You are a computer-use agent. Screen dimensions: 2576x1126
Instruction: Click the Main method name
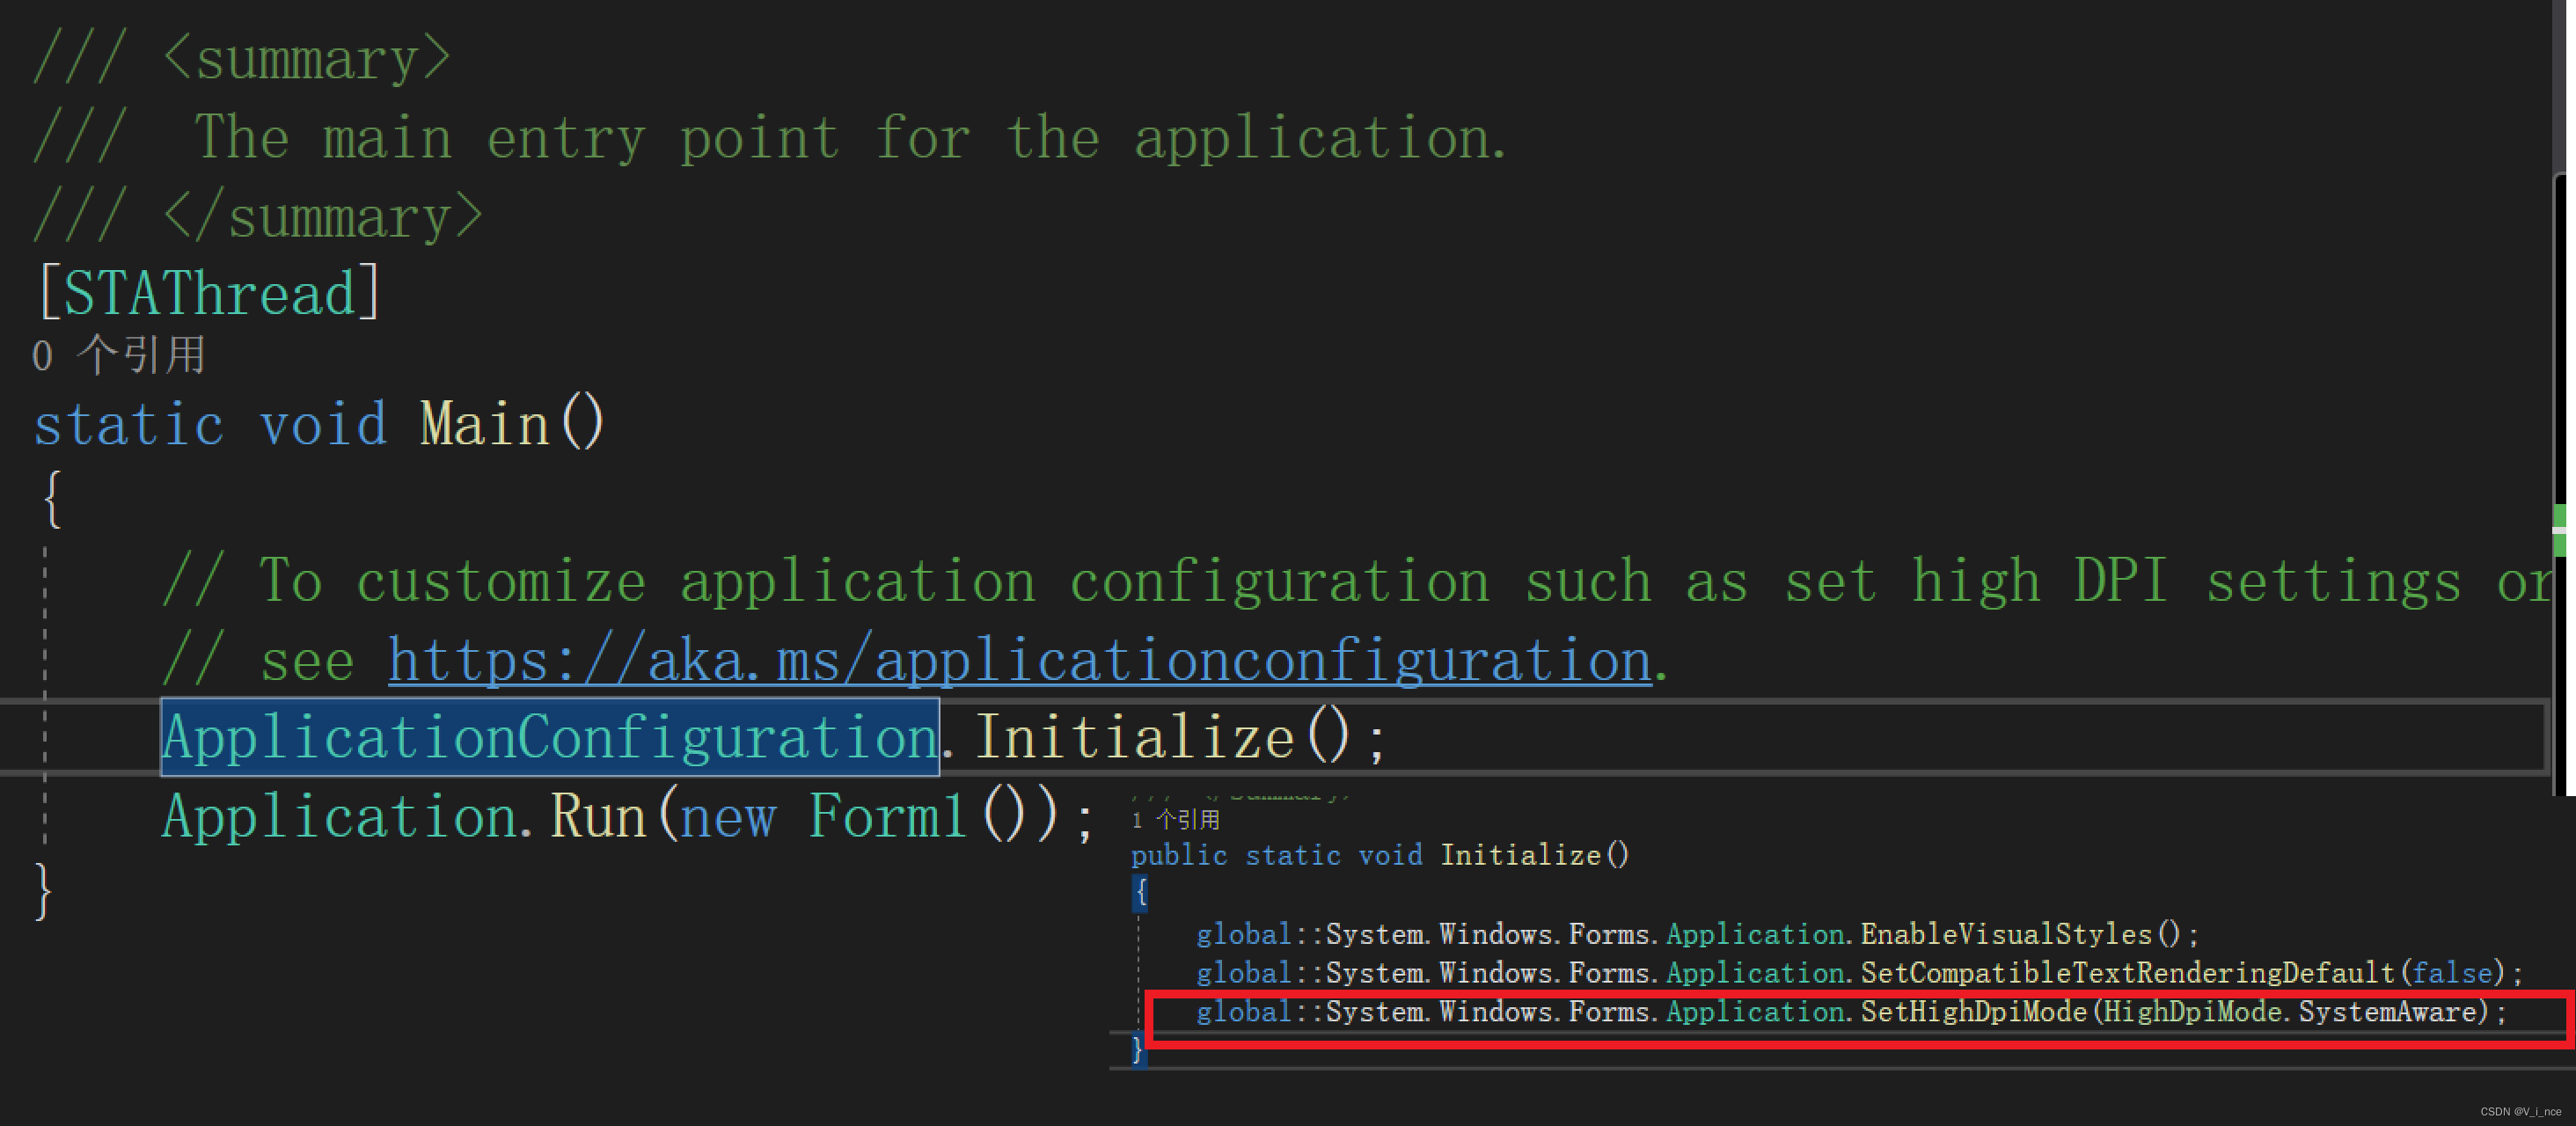pyautogui.click(x=485, y=424)
